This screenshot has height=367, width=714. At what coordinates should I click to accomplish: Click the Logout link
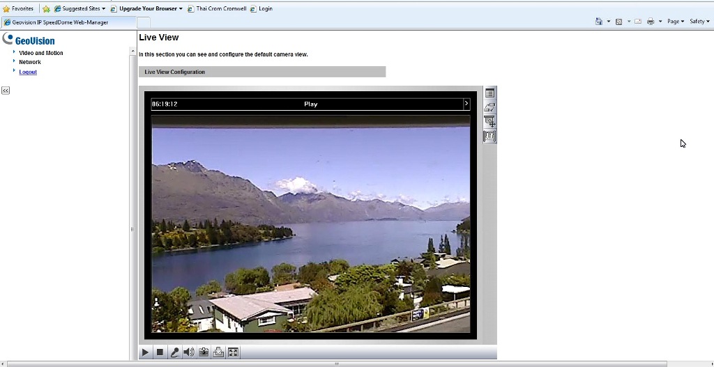point(28,72)
